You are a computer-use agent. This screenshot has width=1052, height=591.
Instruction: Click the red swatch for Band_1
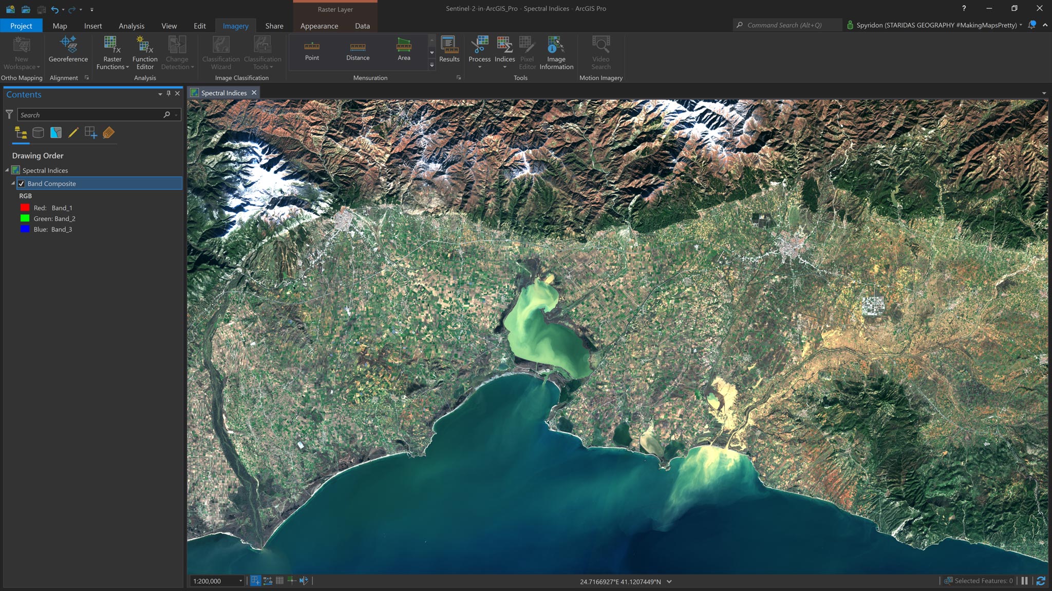point(24,207)
